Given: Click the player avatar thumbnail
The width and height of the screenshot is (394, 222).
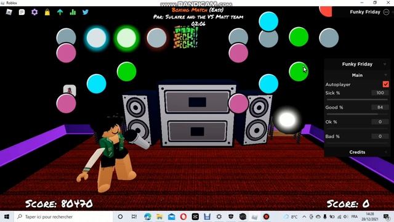Looking at the screenshot, I should 70,90.
